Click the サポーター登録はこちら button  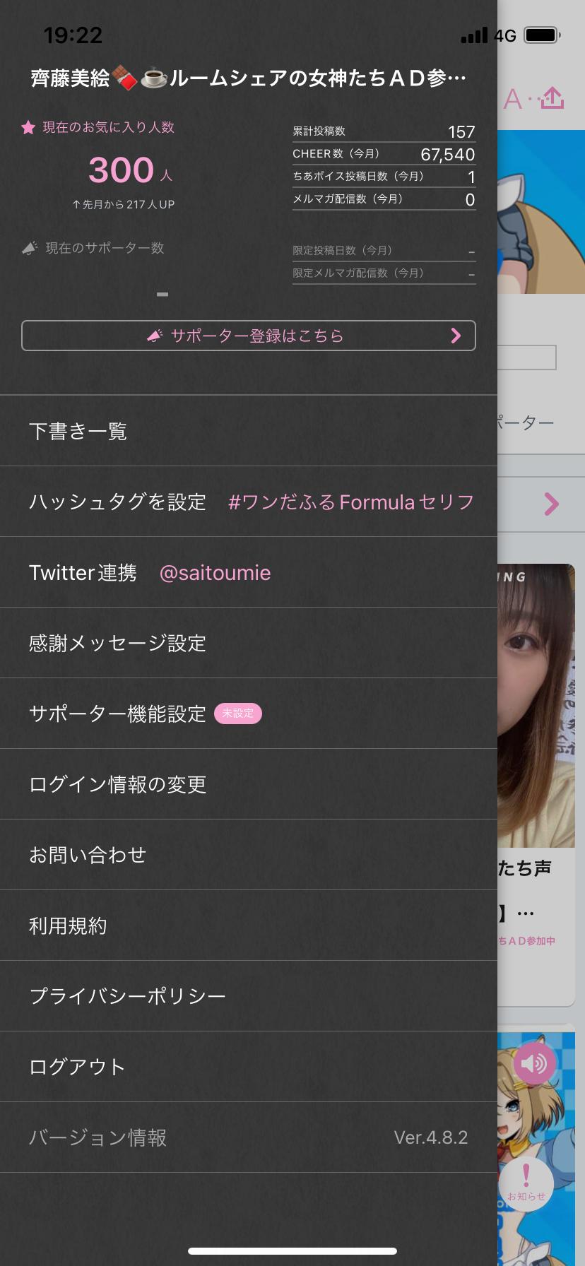pyautogui.click(x=249, y=336)
